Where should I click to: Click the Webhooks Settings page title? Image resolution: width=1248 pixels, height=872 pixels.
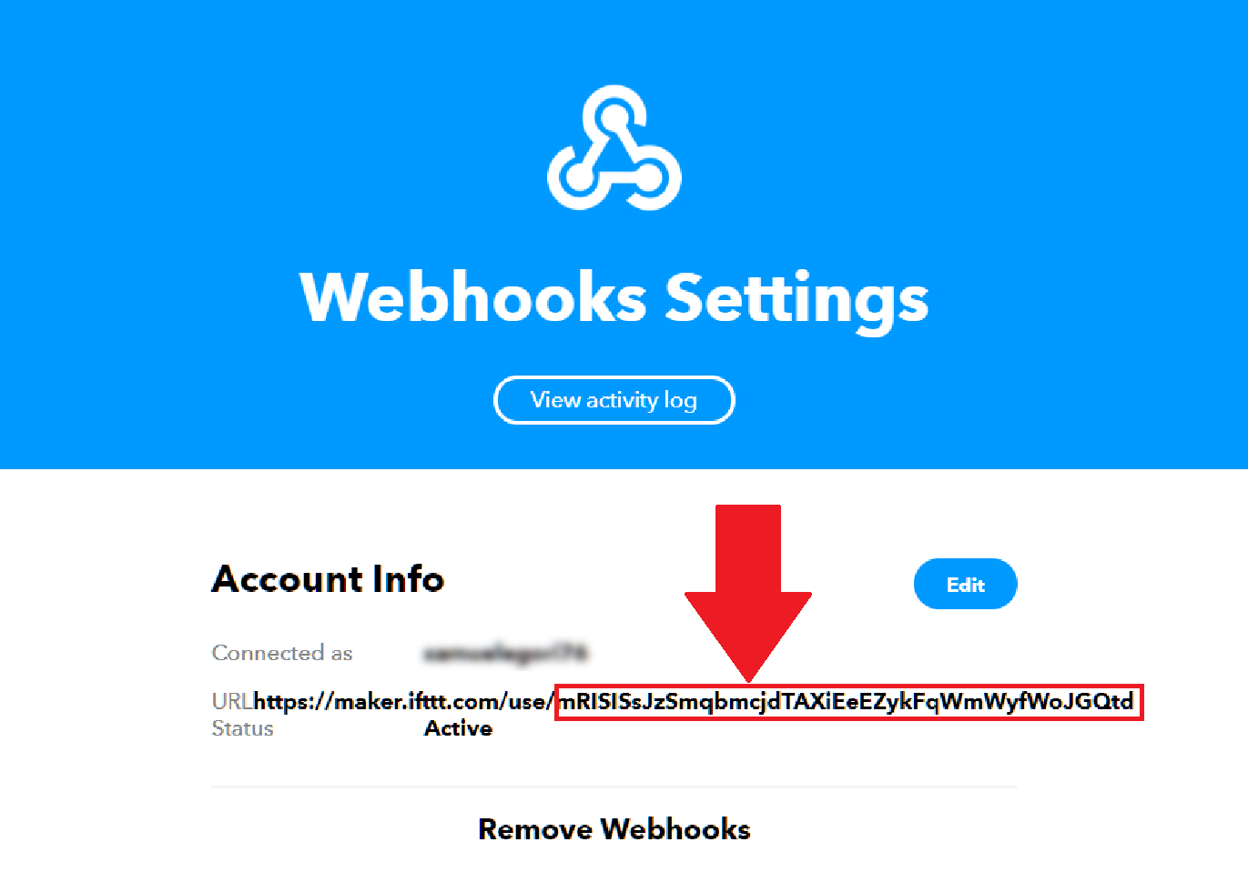pos(614,298)
